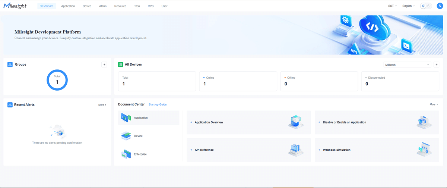Select the Offline devices card
This screenshot has width=447, height=188.
[x=319, y=81]
